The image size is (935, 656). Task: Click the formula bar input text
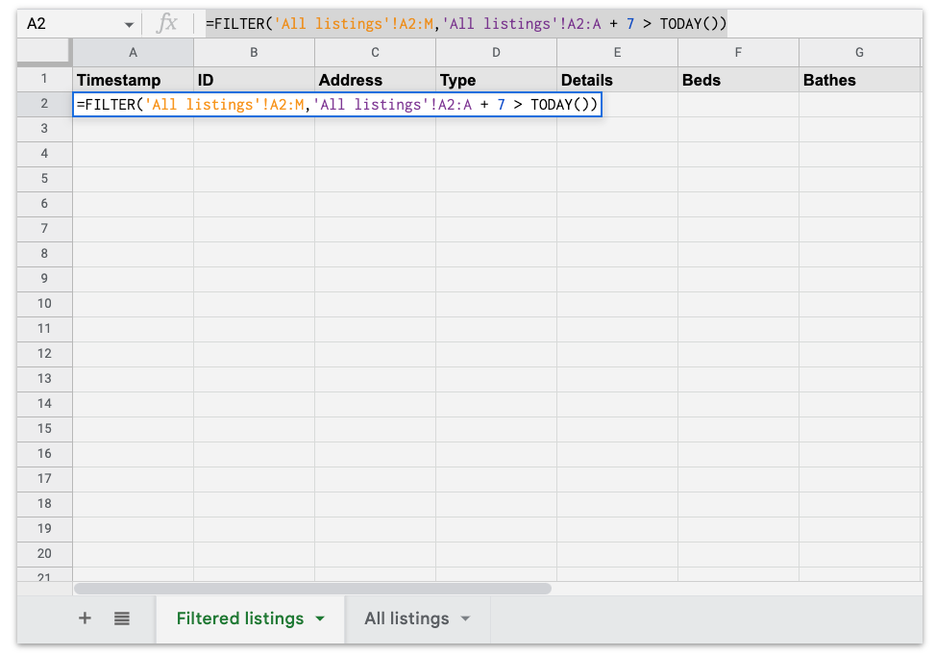click(466, 23)
